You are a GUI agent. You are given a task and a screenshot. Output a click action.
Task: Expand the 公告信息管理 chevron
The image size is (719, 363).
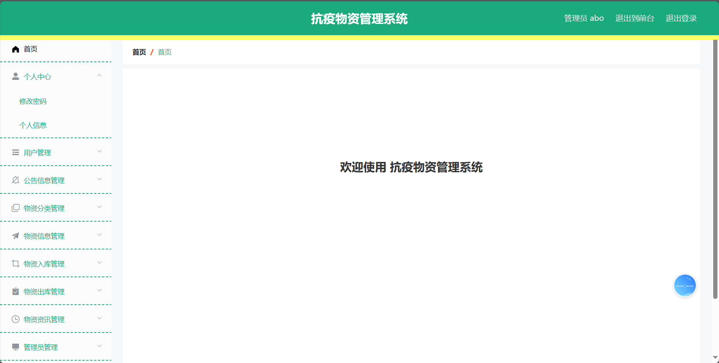pyautogui.click(x=99, y=179)
